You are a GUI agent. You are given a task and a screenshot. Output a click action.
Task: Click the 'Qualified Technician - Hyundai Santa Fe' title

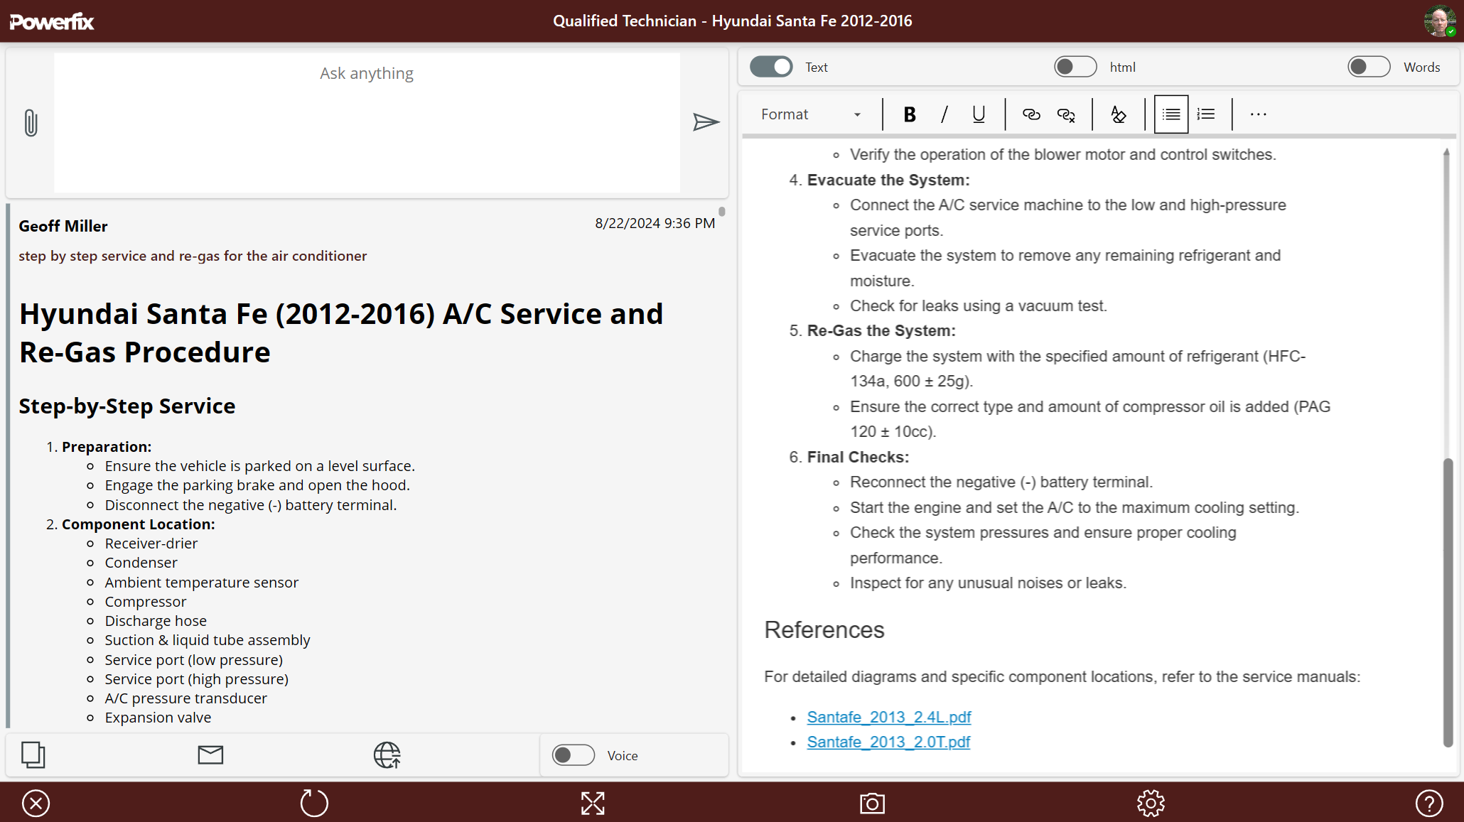(x=733, y=21)
